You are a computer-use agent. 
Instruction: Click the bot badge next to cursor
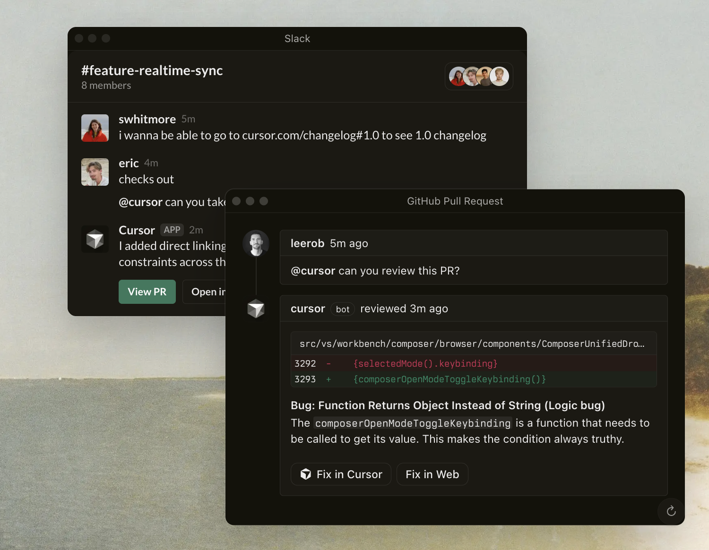[343, 309]
